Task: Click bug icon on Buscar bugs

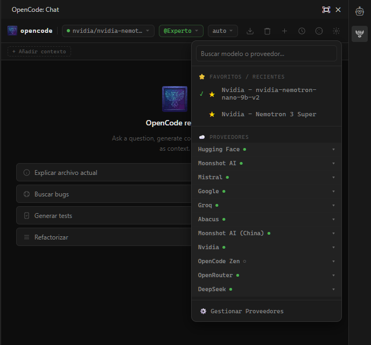Action: [27, 194]
